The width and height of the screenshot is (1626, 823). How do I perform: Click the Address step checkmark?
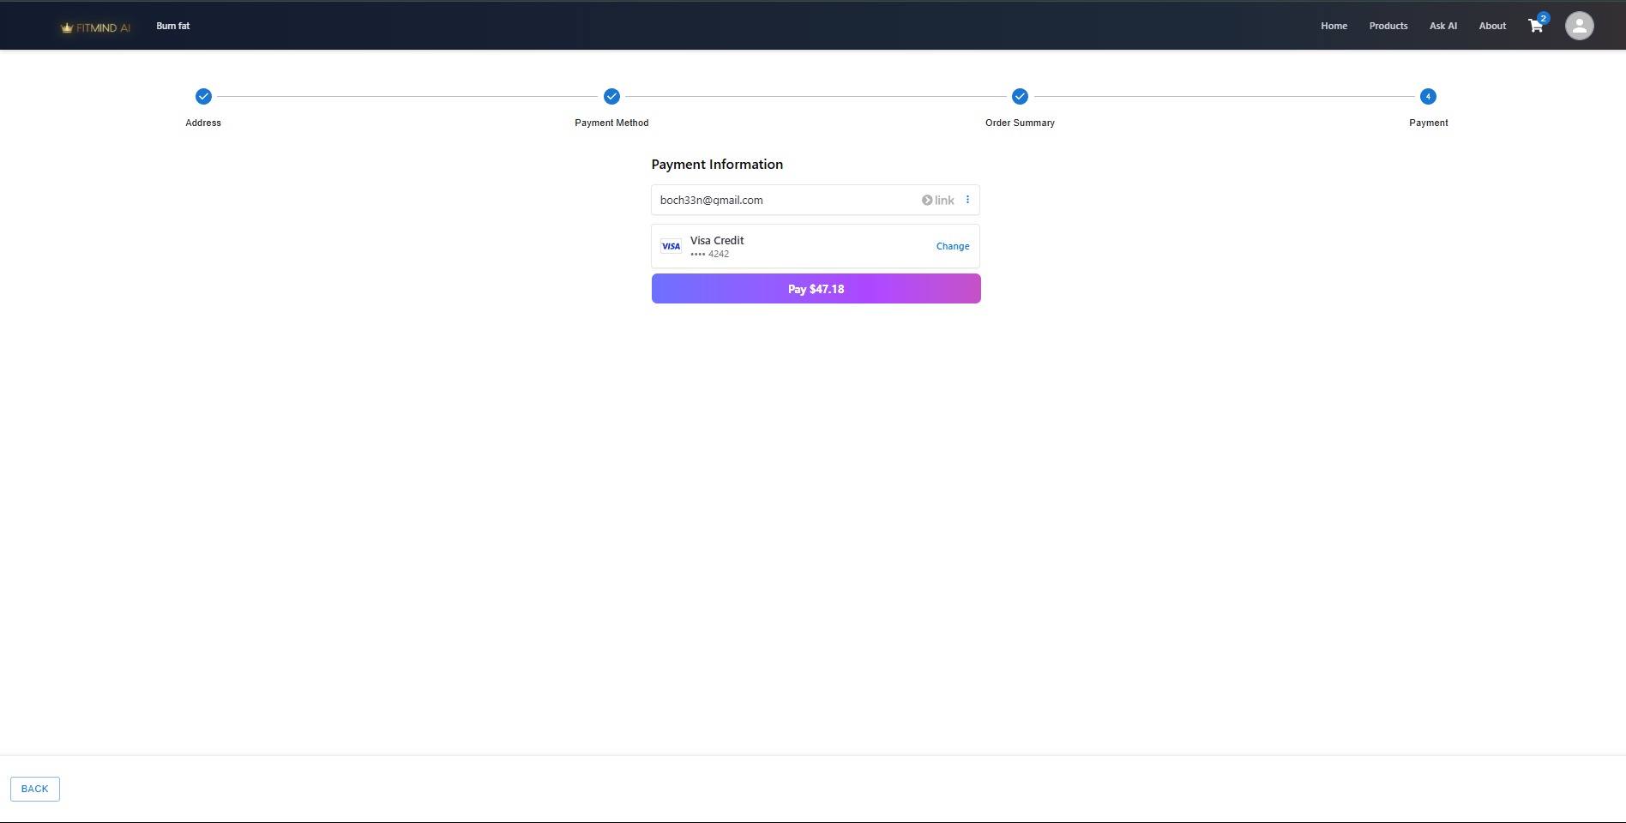pos(203,96)
